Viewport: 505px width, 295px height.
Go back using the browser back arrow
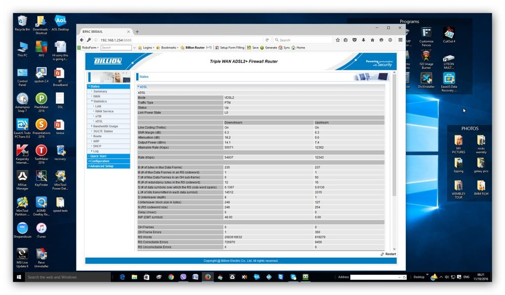(82, 40)
